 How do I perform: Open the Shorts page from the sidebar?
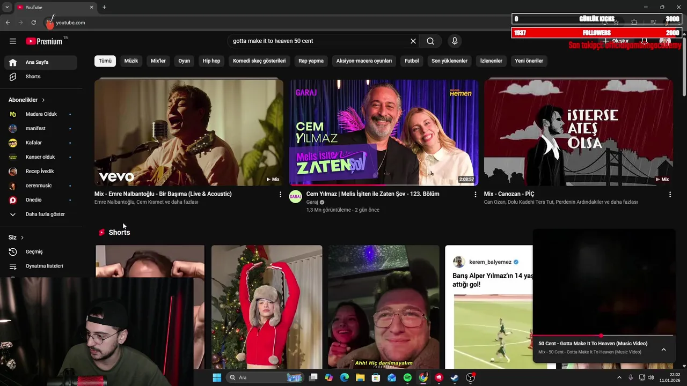(41, 77)
